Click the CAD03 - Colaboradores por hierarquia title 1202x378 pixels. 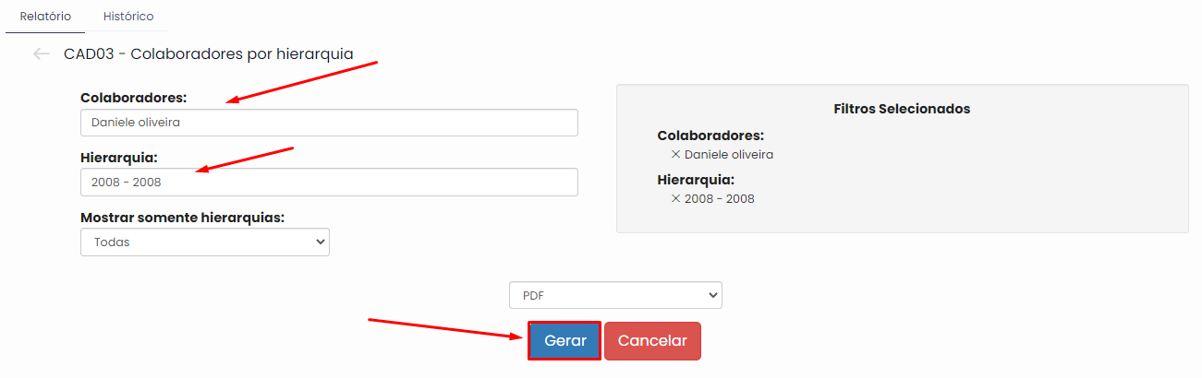click(x=209, y=53)
